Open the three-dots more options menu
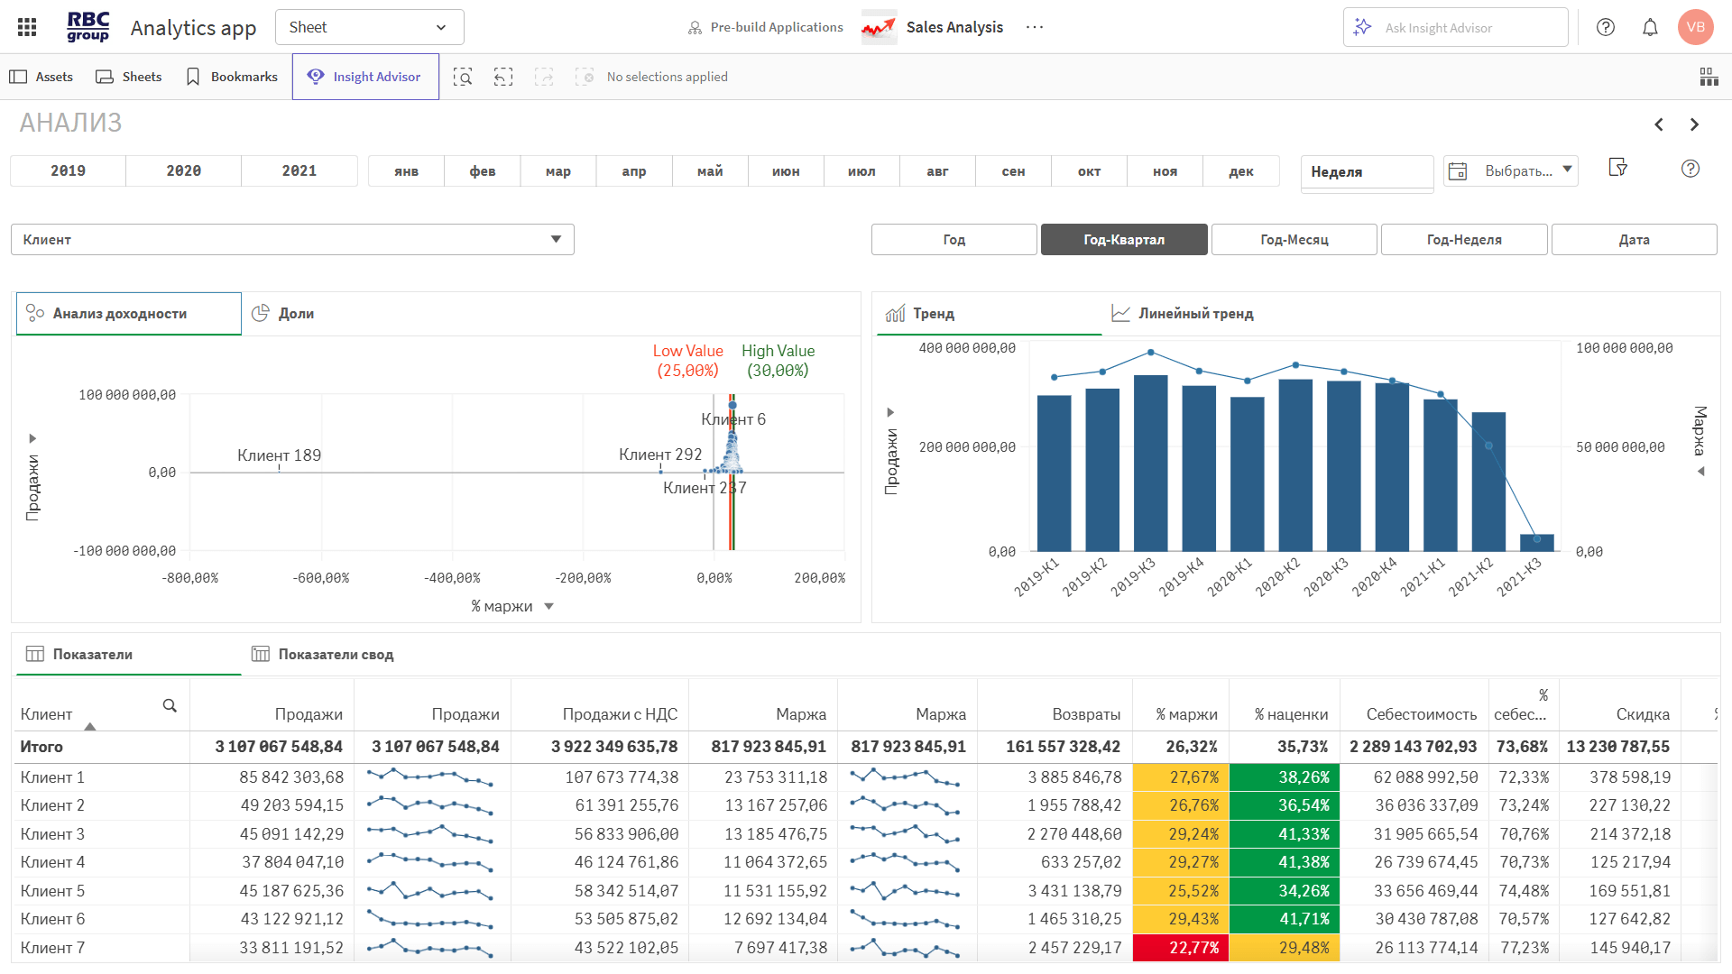This screenshot has height=974, width=1732. (1035, 27)
